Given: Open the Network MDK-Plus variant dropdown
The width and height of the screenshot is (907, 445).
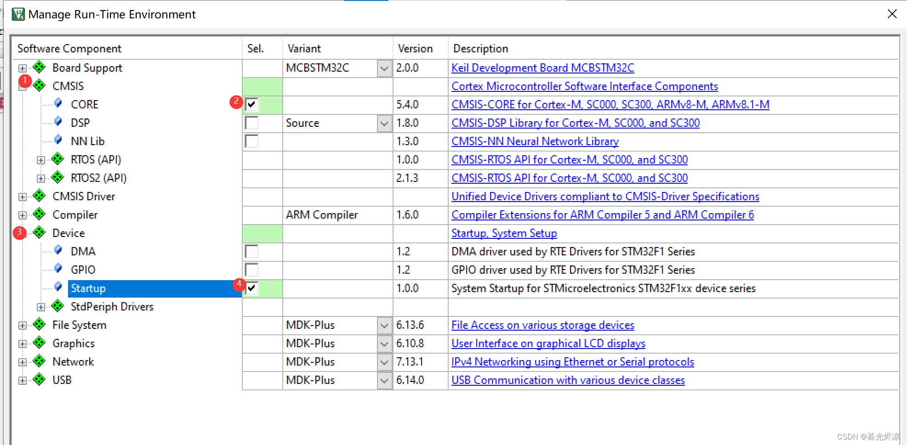Looking at the screenshot, I should [x=384, y=362].
